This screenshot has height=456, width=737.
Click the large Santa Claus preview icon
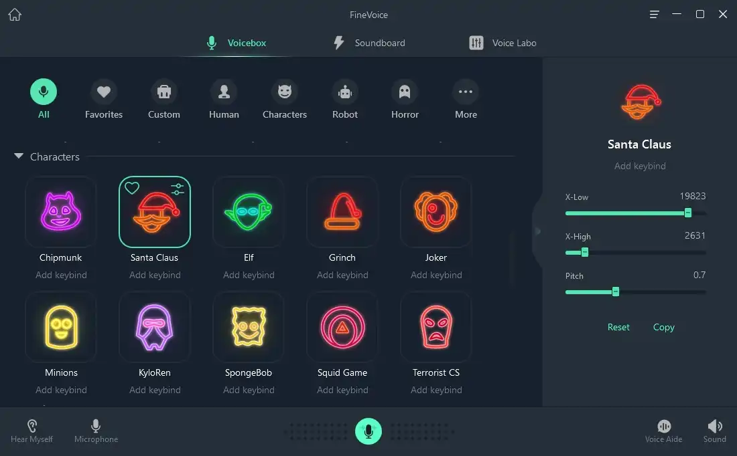(640, 102)
